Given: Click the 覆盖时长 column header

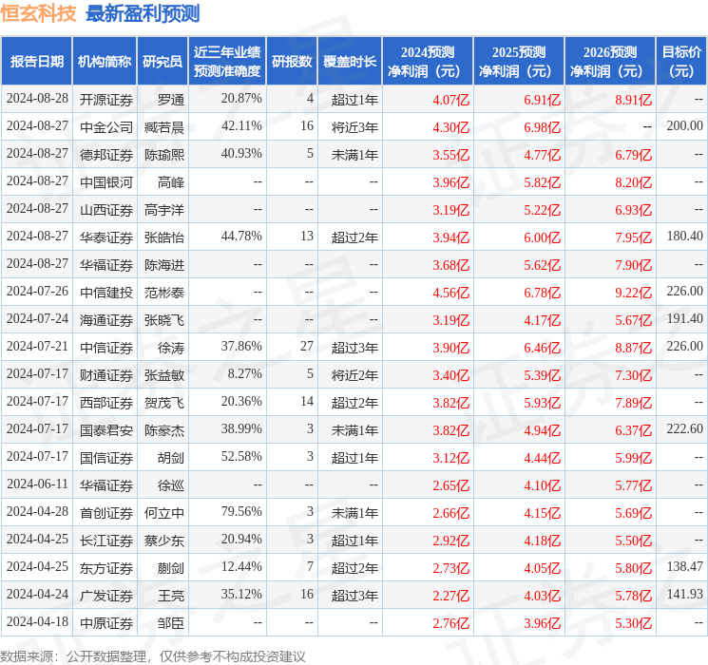Looking at the screenshot, I should [x=350, y=61].
